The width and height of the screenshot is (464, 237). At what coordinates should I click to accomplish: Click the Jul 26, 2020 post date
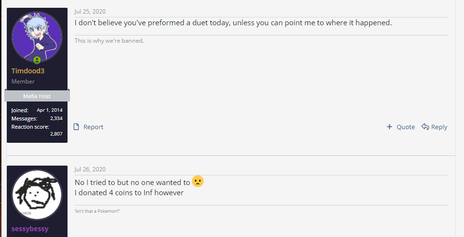coord(90,169)
